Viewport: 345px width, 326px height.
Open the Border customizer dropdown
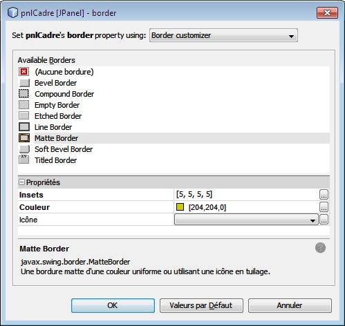(223, 35)
